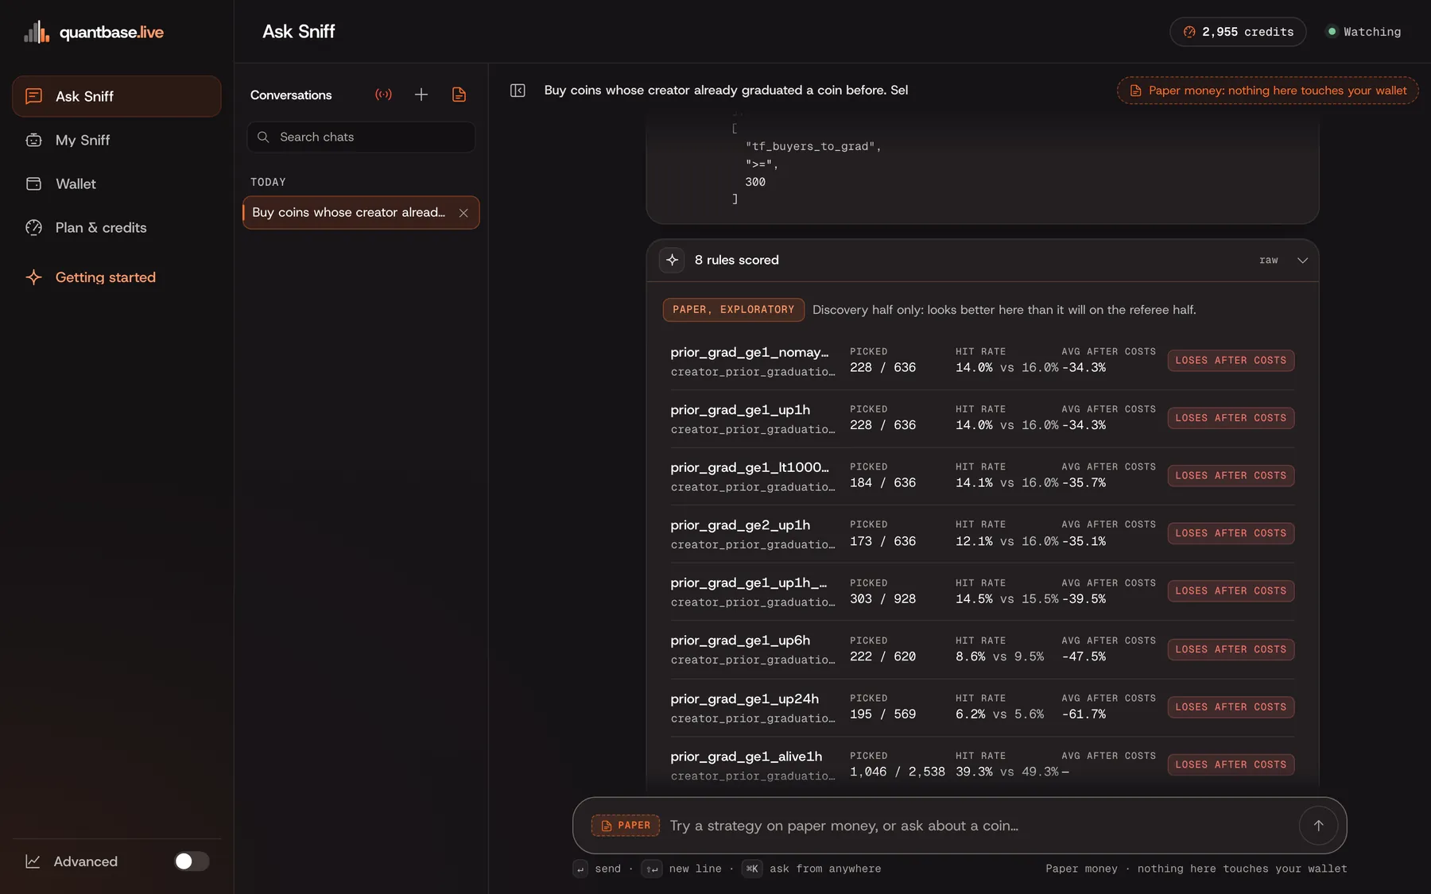
Task: Collapse the conversations sidebar panel icon
Action: (x=518, y=91)
